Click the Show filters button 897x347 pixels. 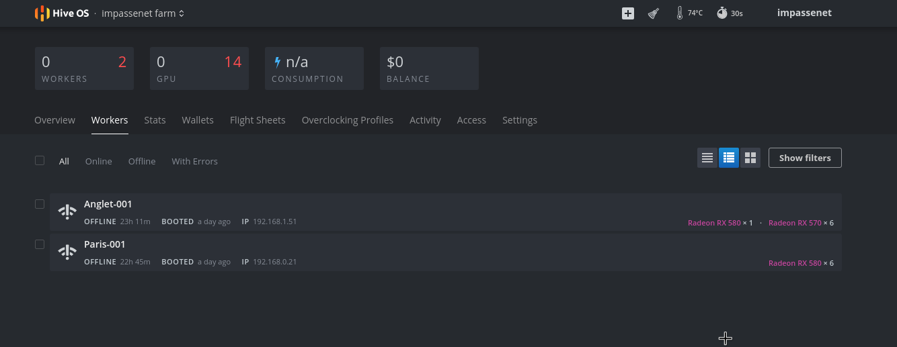(805, 158)
